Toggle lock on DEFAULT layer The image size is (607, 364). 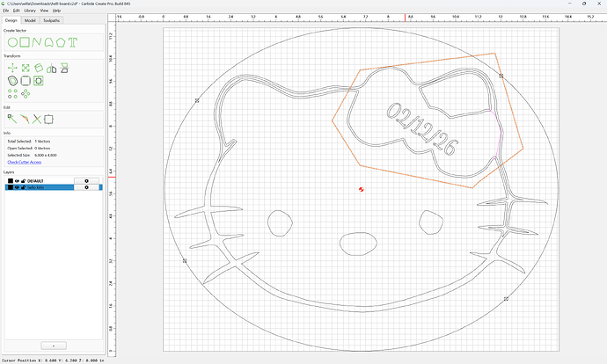(23, 180)
